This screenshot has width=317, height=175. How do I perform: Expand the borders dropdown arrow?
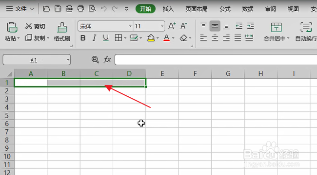point(125,38)
